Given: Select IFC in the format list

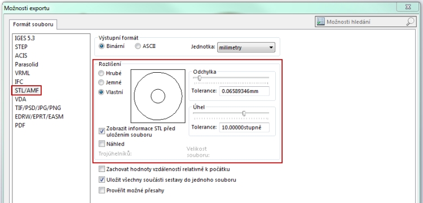Looking at the screenshot, I should [19, 82].
